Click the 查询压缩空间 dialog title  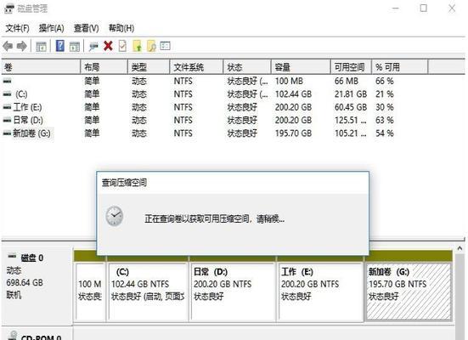(124, 183)
